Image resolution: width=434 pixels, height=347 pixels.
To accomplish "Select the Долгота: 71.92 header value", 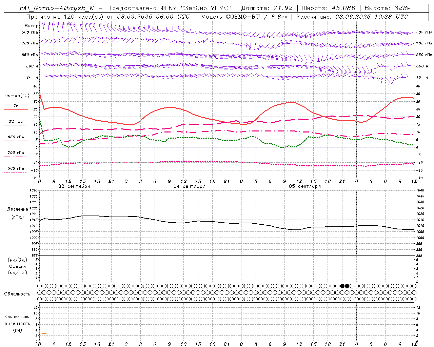I will pos(267,8).
